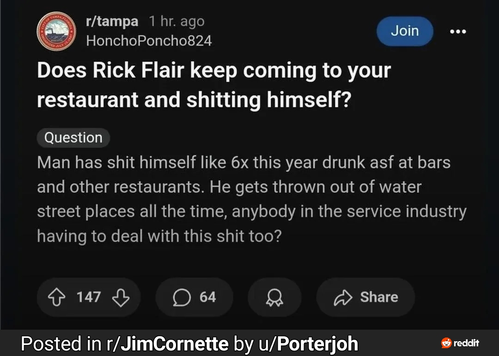The width and height of the screenshot is (499, 356).
Task: Open comments via the speech bubble icon
Action: [181, 297]
